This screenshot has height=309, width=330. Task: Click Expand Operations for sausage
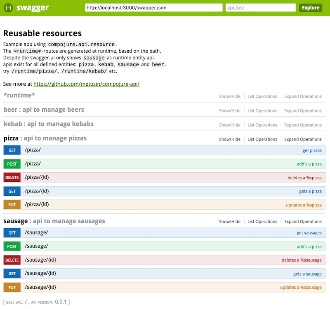(x=303, y=222)
